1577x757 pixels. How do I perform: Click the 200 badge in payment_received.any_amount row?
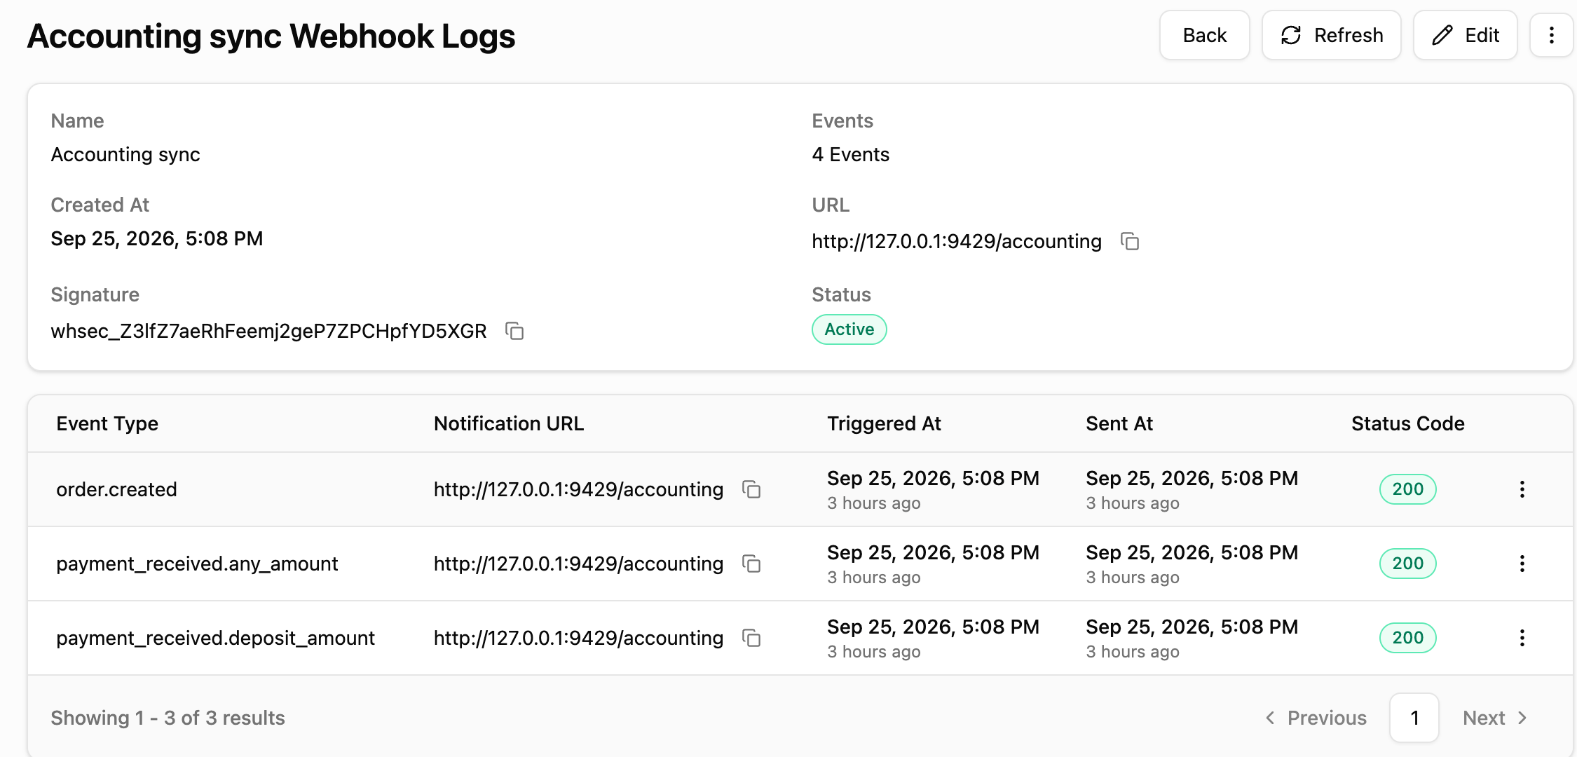click(x=1407, y=564)
